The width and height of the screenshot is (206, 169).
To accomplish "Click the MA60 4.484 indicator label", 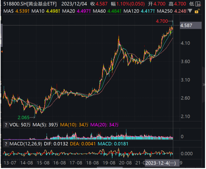I will click(x=107, y=11).
